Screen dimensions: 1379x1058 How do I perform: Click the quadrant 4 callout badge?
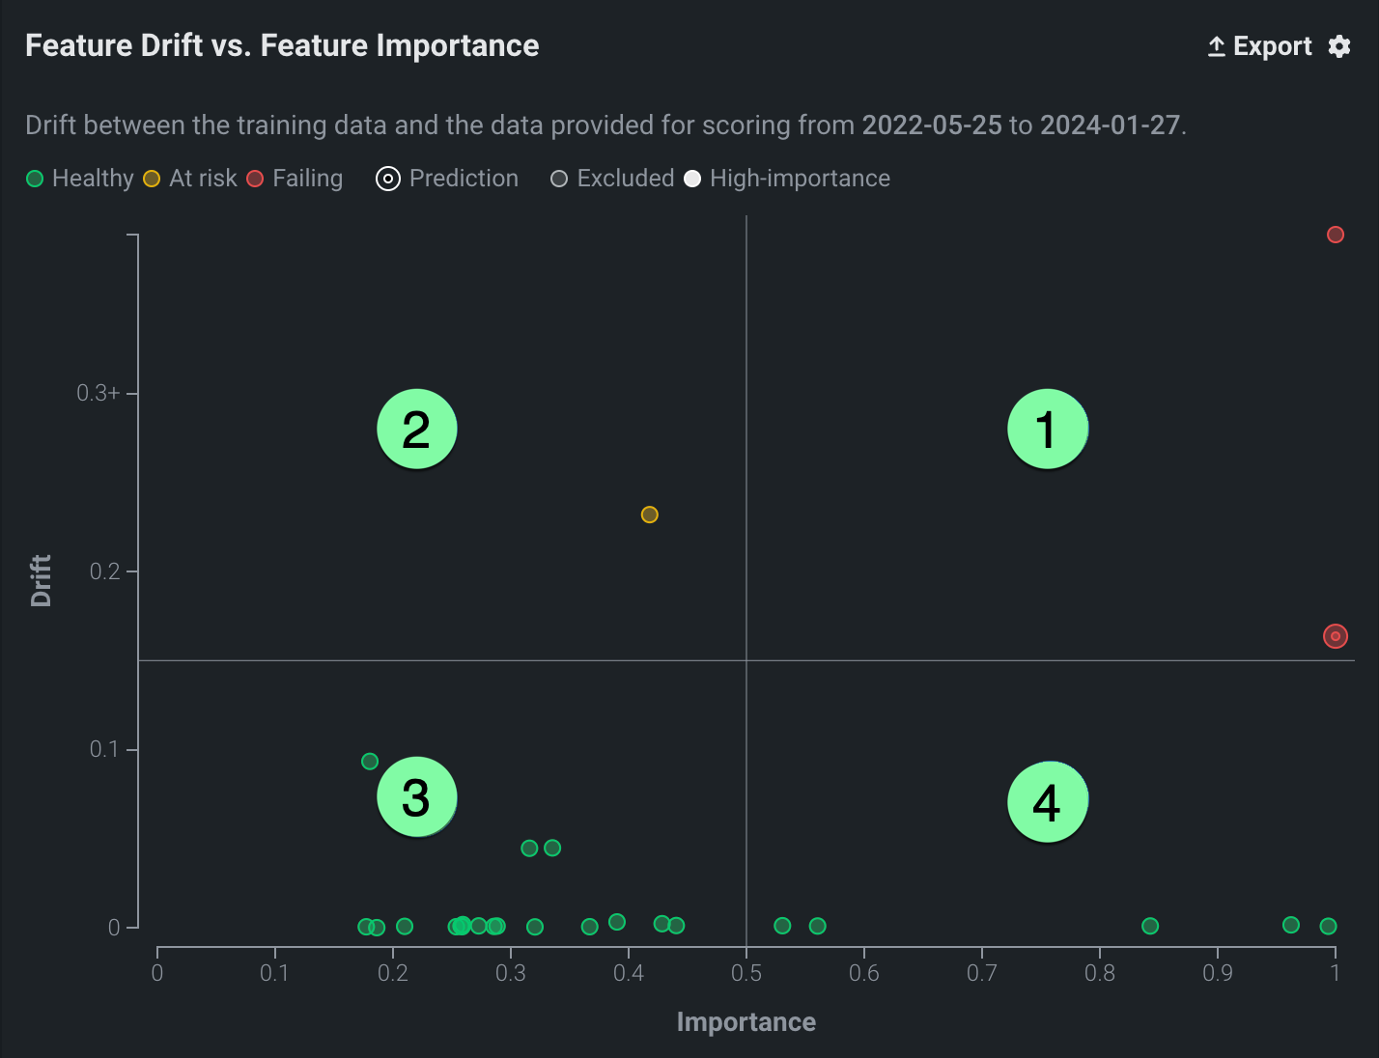[x=1047, y=801]
